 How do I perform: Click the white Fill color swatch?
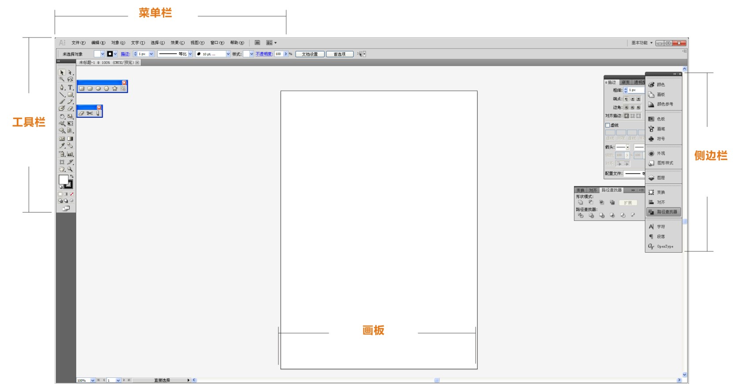pyautogui.click(x=63, y=179)
